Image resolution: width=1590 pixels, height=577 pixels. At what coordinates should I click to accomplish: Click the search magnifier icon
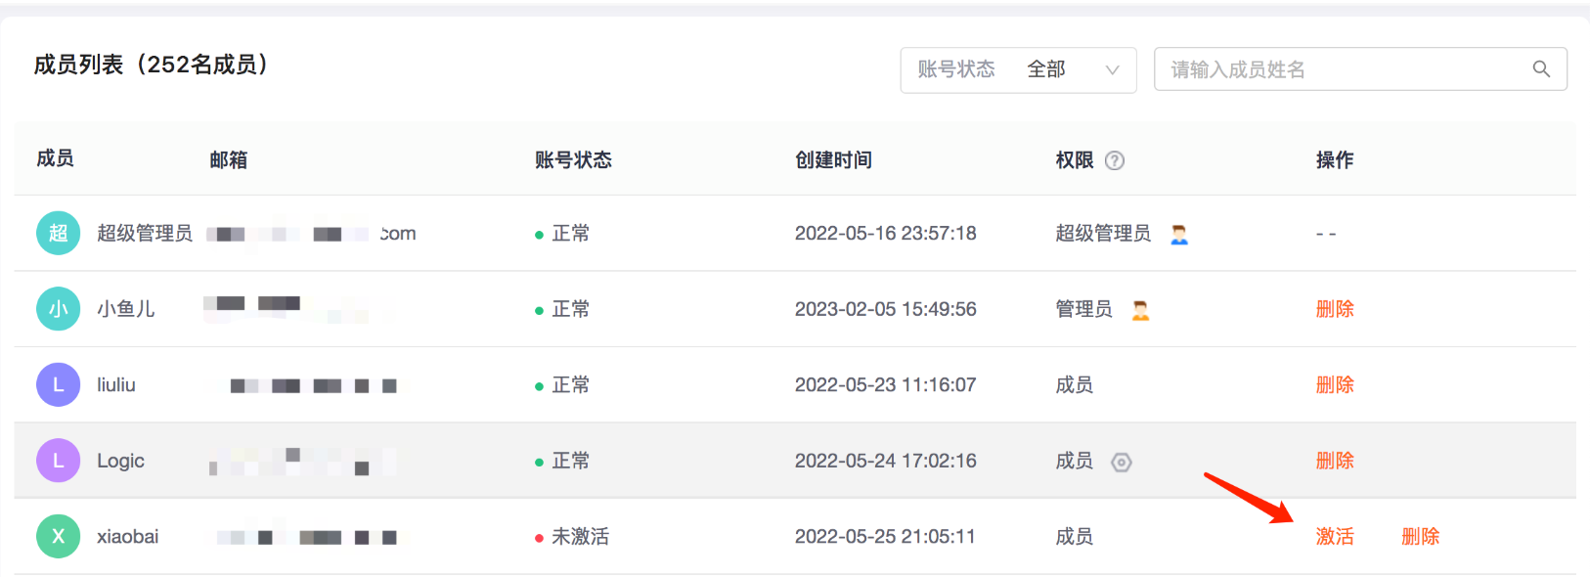[x=1541, y=69]
